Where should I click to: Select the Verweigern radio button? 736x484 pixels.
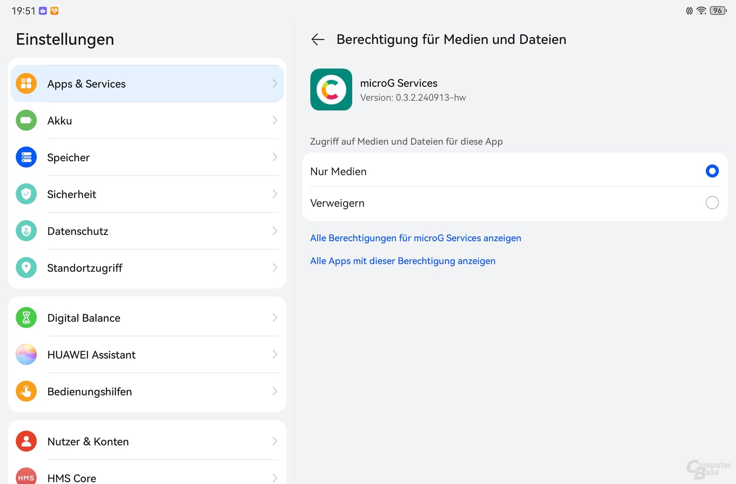712,203
